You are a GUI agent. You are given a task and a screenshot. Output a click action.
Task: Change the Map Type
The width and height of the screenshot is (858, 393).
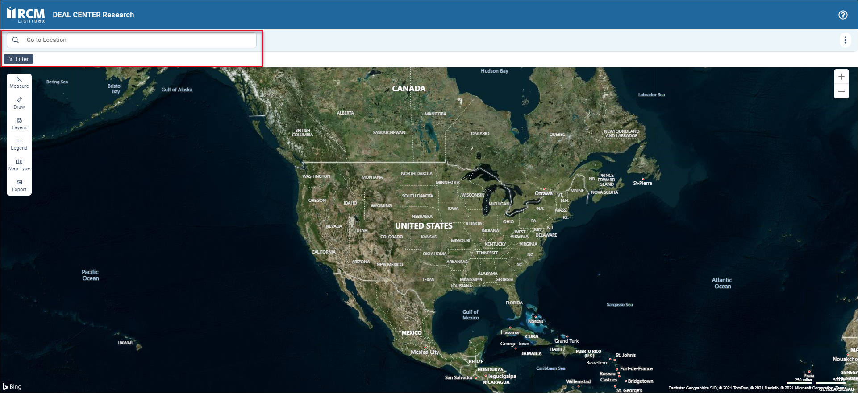point(19,164)
